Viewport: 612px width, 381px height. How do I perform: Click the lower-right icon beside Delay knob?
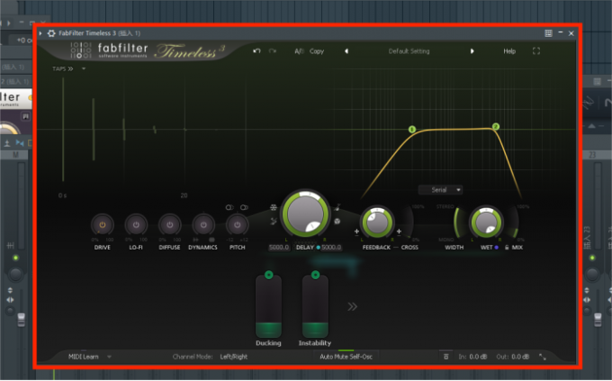click(337, 222)
